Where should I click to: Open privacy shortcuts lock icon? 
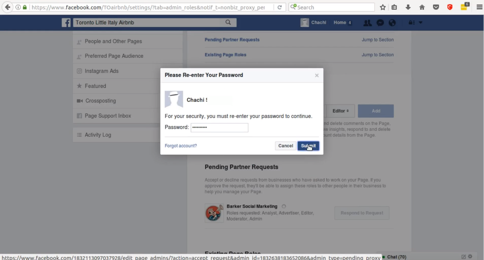coord(411,23)
